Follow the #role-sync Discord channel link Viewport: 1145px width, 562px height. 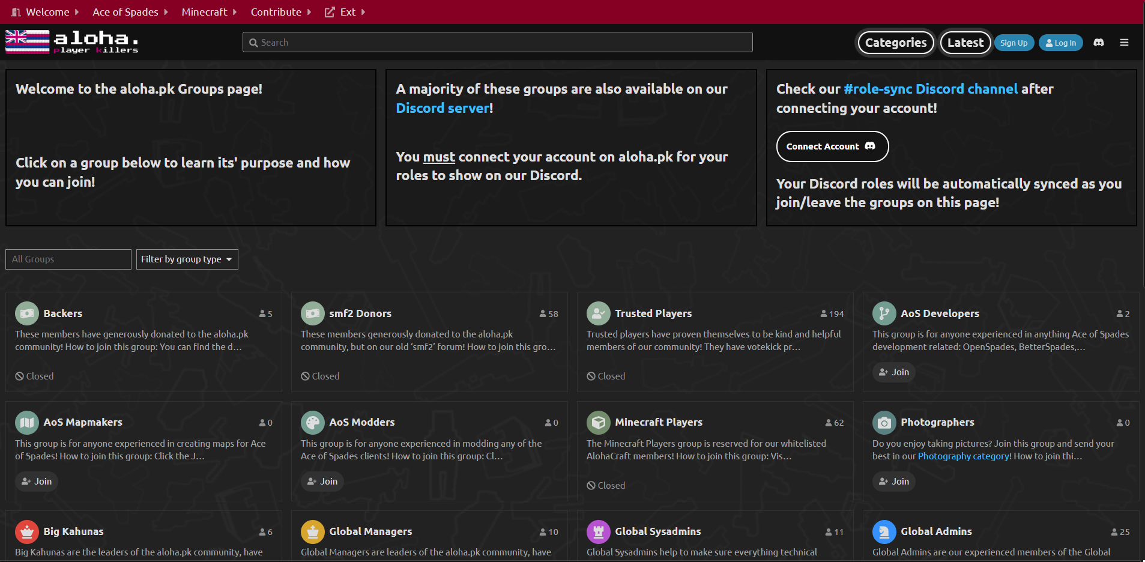tap(931, 89)
